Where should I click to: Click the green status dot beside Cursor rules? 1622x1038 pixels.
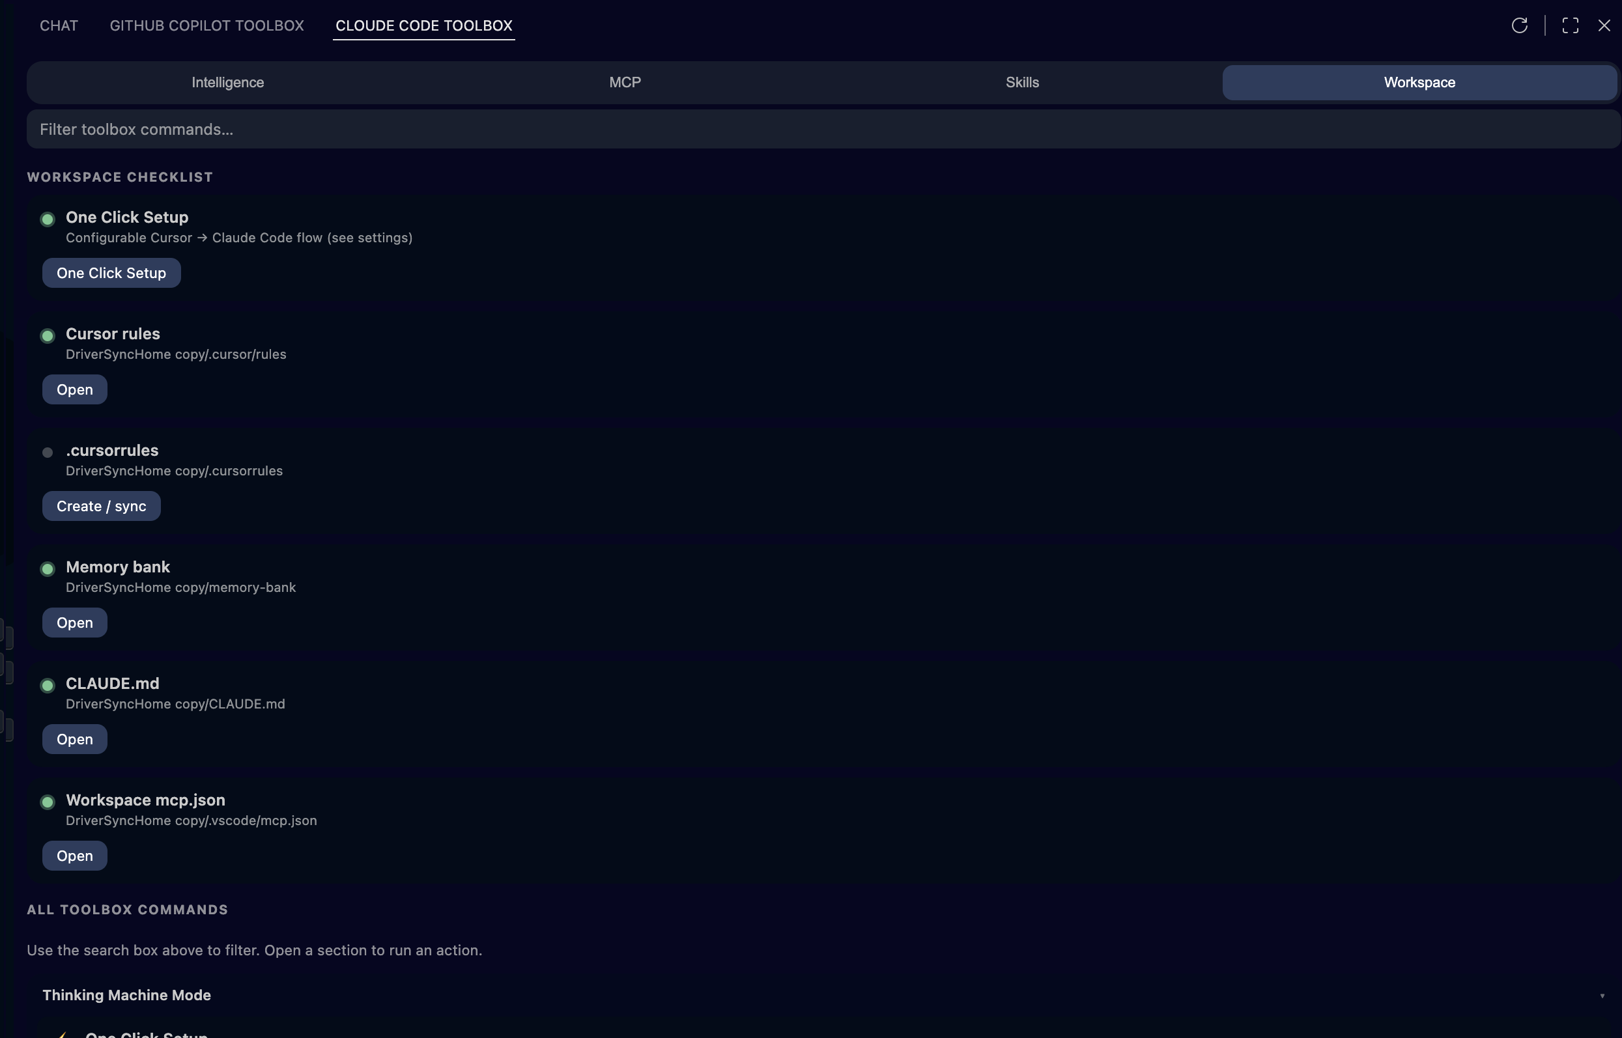point(47,335)
